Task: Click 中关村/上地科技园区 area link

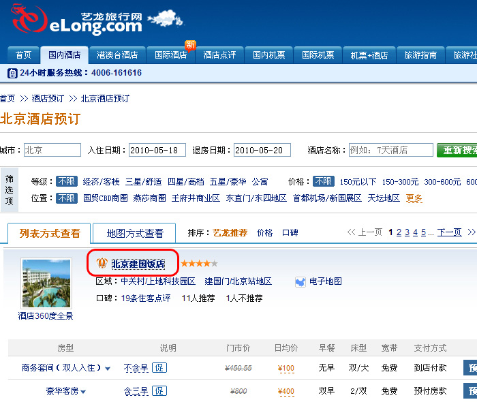Action: coord(158,281)
